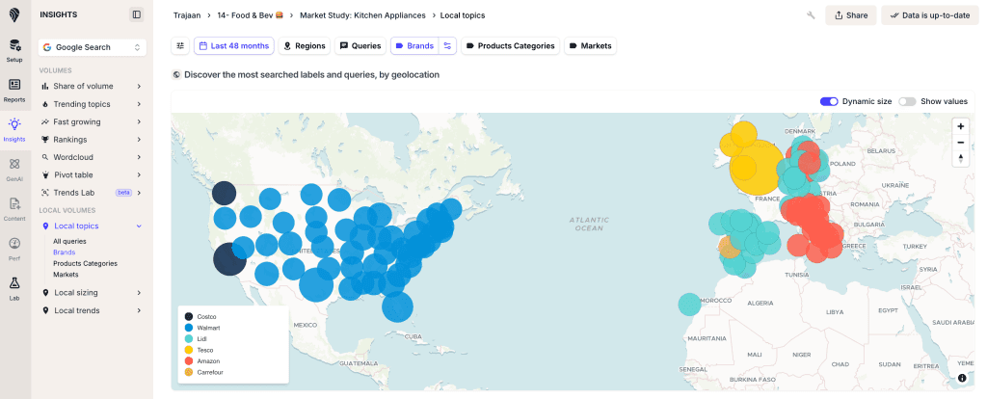Enable the Show values switch
The width and height of the screenshot is (987, 399).
pyautogui.click(x=907, y=101)
